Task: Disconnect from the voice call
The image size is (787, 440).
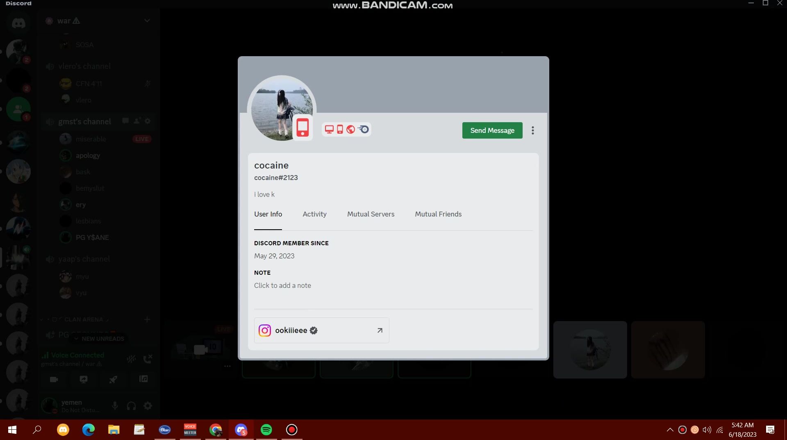Action: [x=148, y=359]
